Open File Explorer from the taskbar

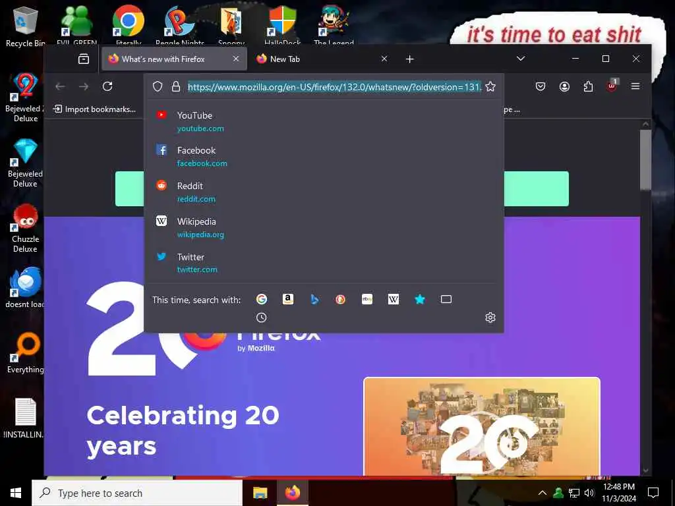(260, 493)
